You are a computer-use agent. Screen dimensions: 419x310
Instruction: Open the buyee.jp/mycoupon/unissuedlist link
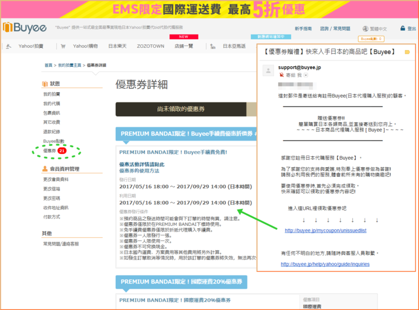pos(325,230)
